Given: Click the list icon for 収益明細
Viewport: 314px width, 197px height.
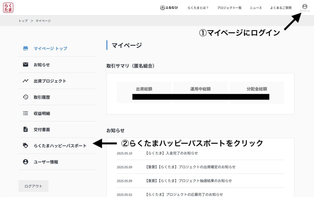Looking at the screenshot, I should (25, 113).
